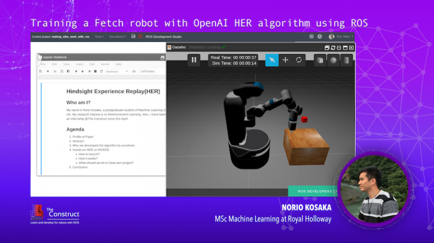
Task: Insert a sphere shape into the scene
Action: click(333, 60)
